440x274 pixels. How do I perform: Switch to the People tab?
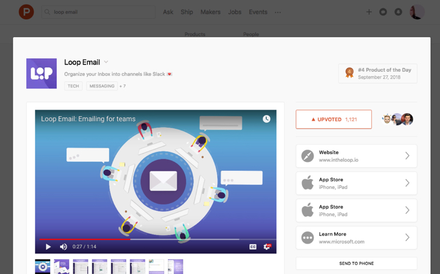tap(251, 34)
